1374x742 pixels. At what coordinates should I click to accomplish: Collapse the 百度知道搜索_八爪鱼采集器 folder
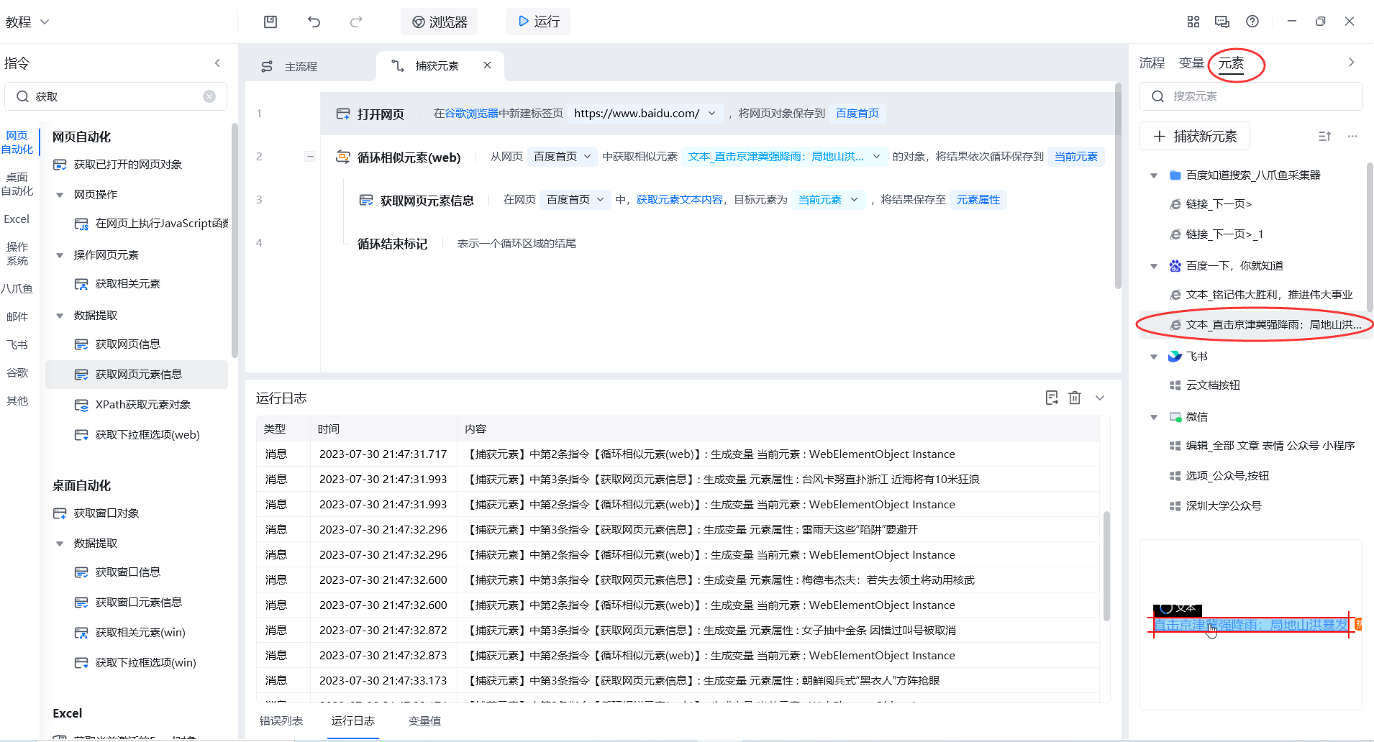click(1154, 175)
